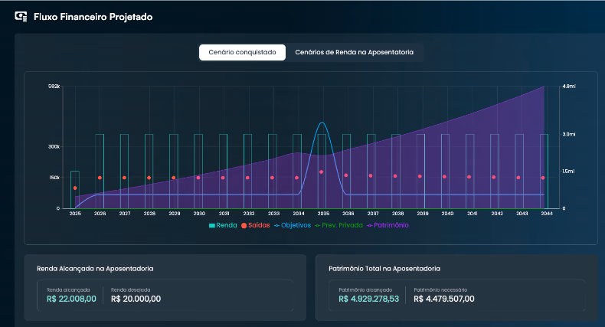Click the Renda Alcançada na Aposentadoria title
Screen dimensions: 605x327
95,269
